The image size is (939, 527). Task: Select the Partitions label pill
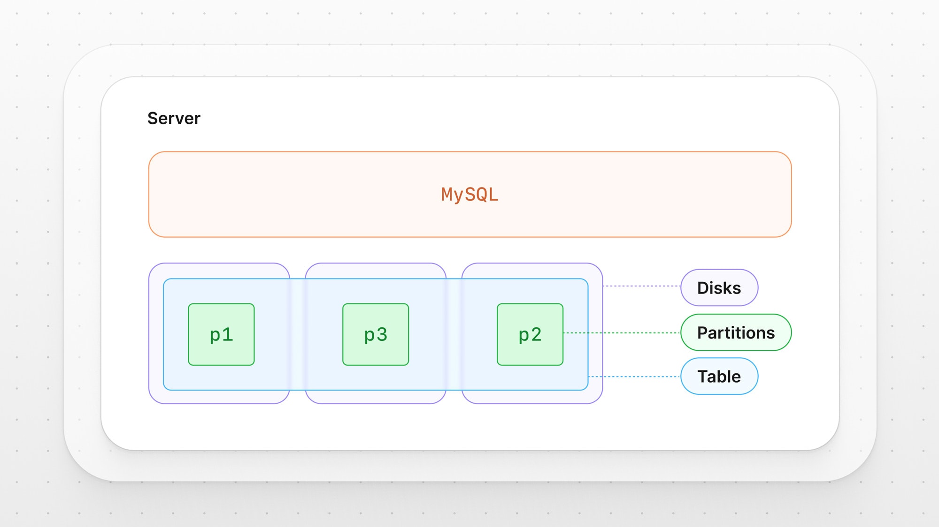(x=736, y=332)
